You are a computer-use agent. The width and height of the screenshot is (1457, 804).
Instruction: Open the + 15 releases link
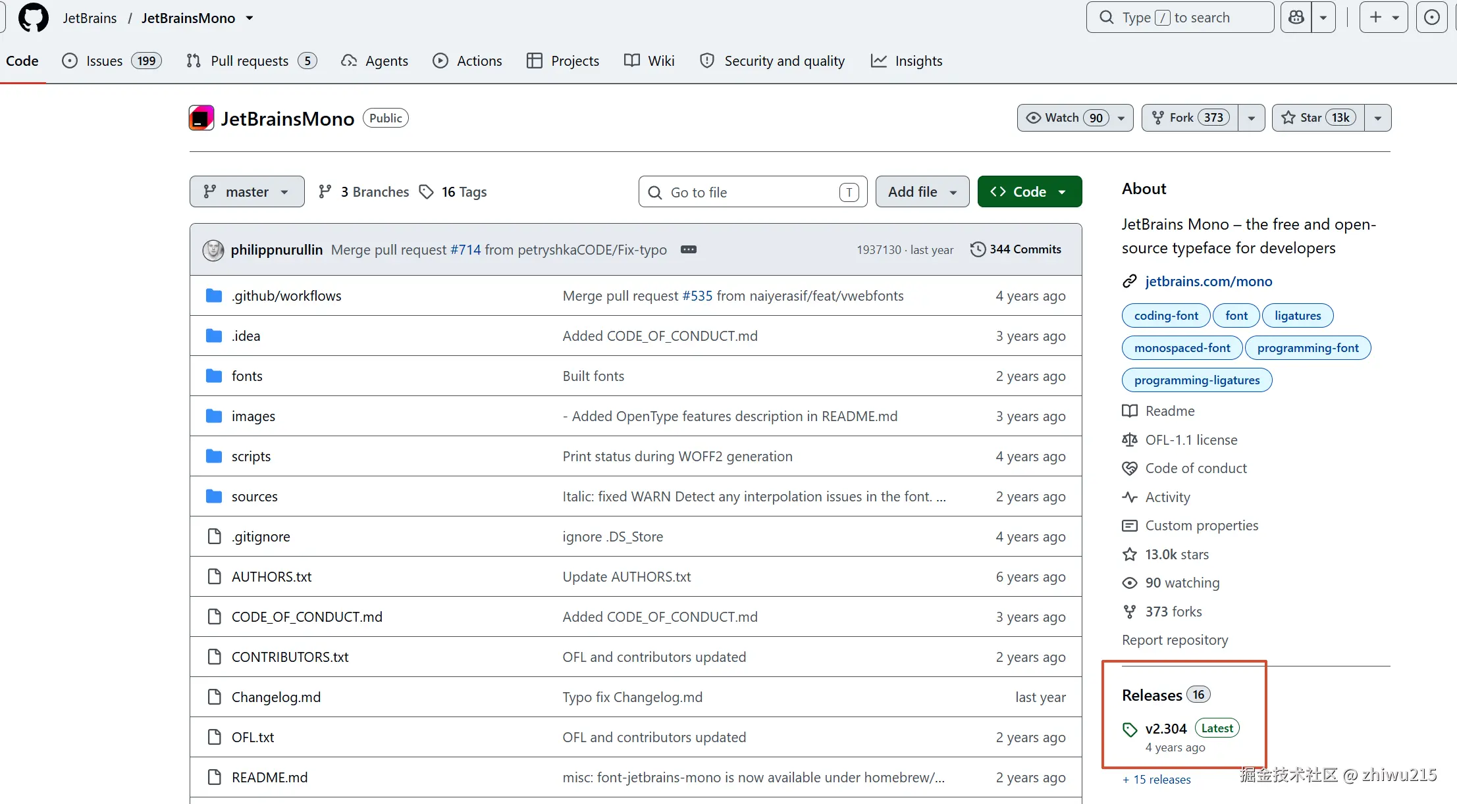click(x=1157, y=780)
